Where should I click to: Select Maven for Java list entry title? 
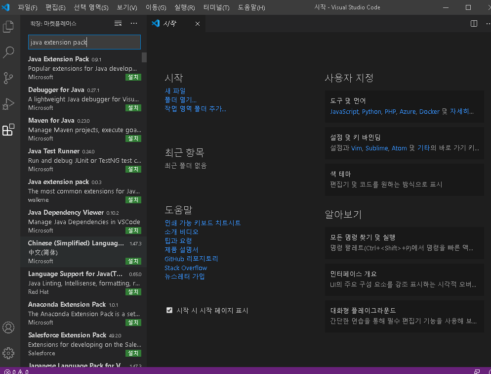(x=51, y=121)
